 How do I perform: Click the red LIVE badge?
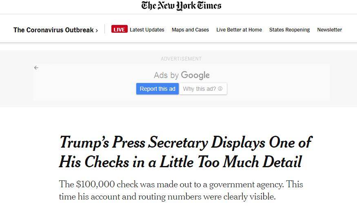119,29
